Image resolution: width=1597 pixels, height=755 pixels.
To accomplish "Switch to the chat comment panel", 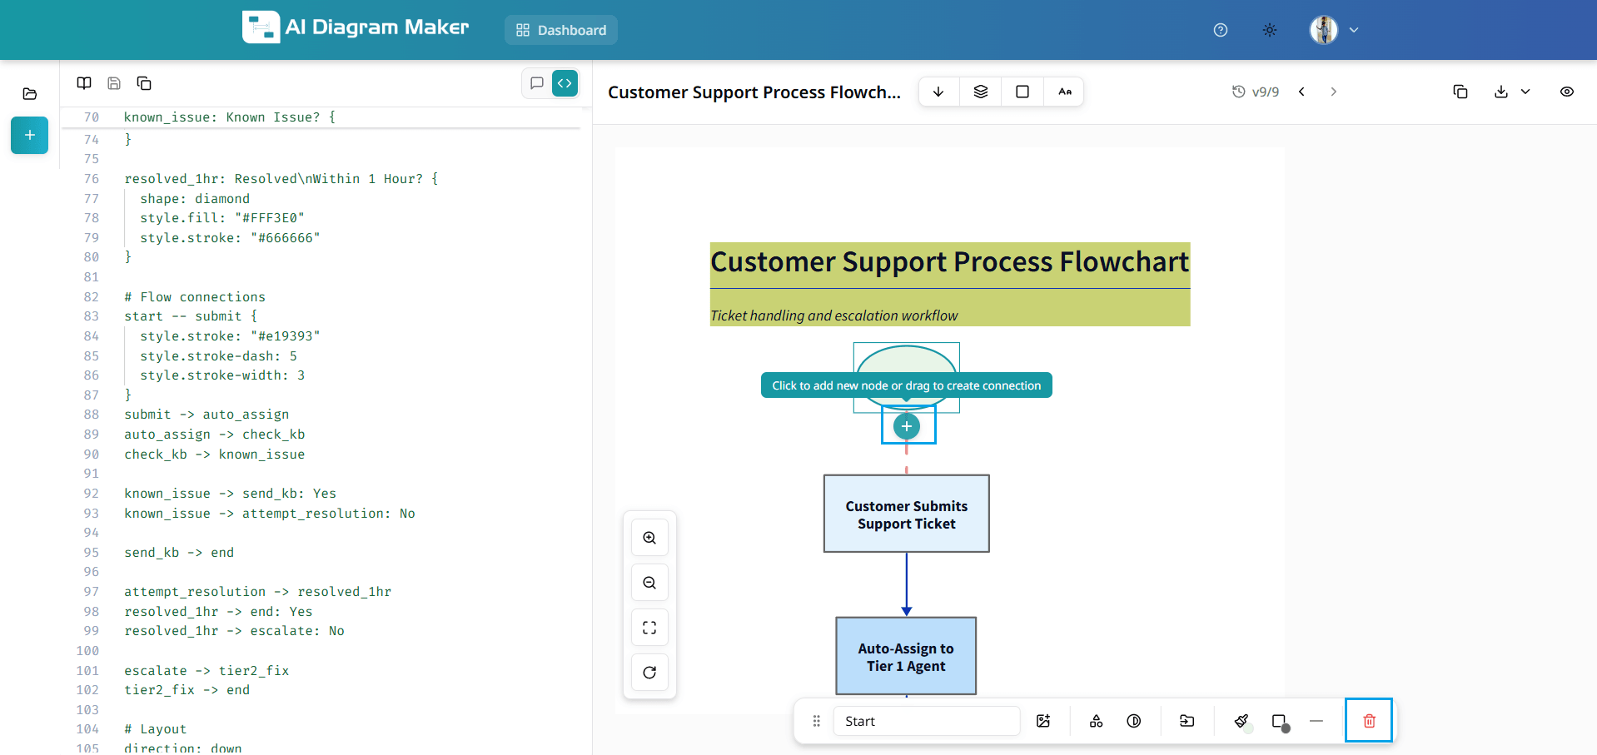I will pos(537,83).
